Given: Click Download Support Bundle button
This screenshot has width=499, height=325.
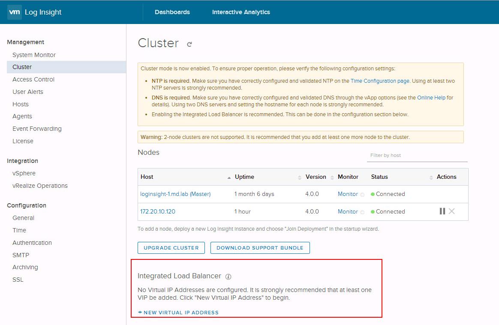Looking at the screenshot, I should (x=260, y=248).
